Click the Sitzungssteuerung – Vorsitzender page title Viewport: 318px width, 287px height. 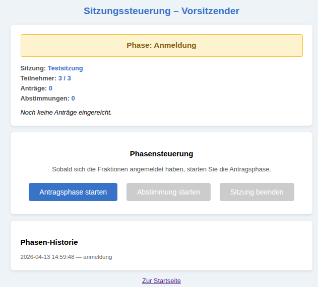[161, 11]
